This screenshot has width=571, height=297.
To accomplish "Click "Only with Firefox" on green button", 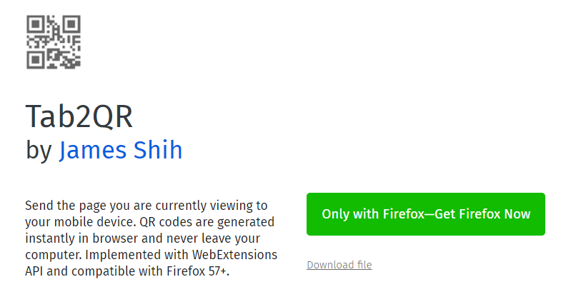I will 373,214.
